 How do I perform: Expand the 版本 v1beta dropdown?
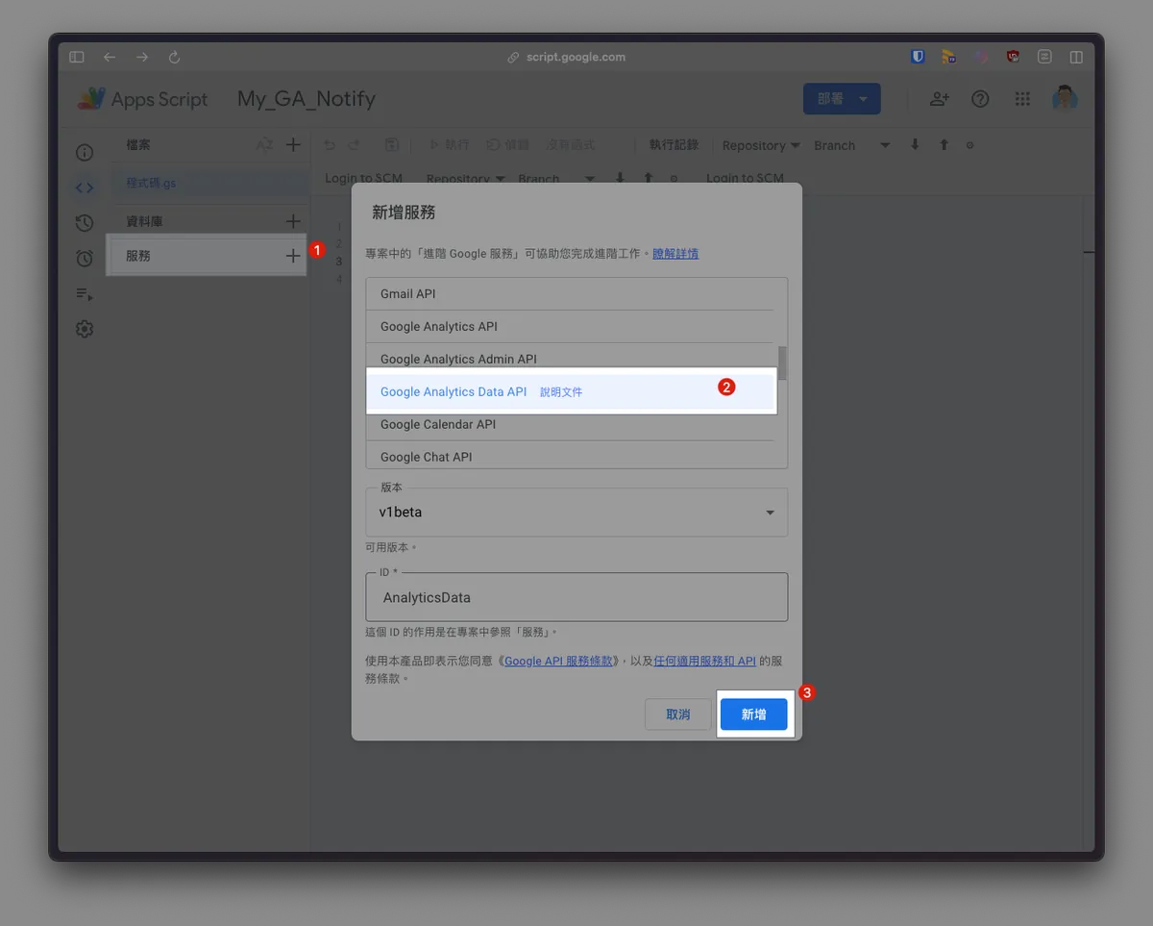576,513
